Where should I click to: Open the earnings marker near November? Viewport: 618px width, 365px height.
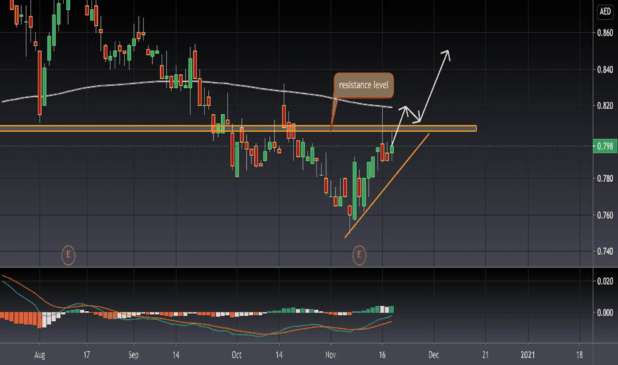[359, 255]
